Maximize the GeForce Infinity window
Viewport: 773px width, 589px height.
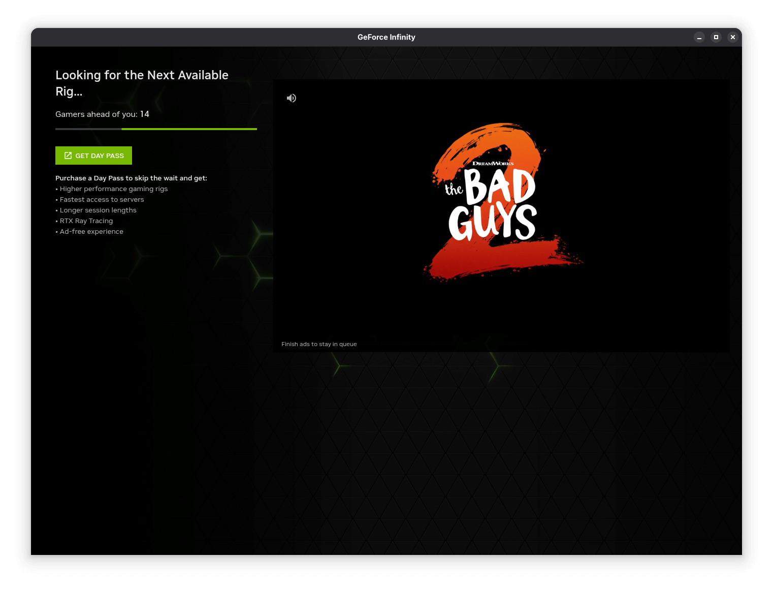click(716, 37)
